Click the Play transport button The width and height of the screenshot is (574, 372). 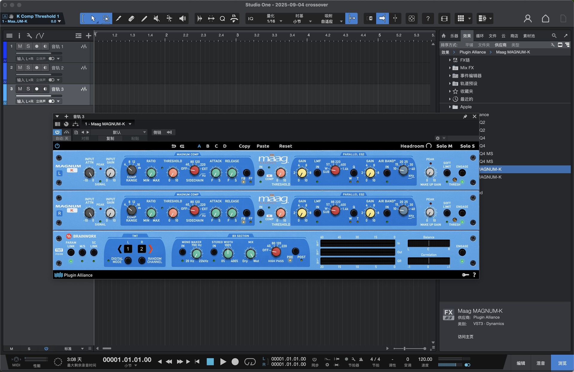point(223,362)
